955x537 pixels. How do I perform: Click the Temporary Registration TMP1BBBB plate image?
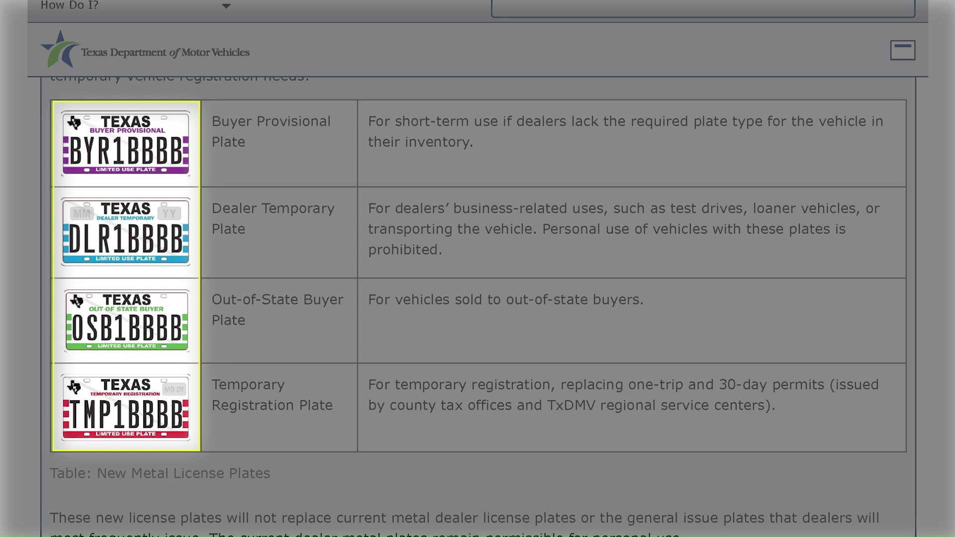coord(125,408)
